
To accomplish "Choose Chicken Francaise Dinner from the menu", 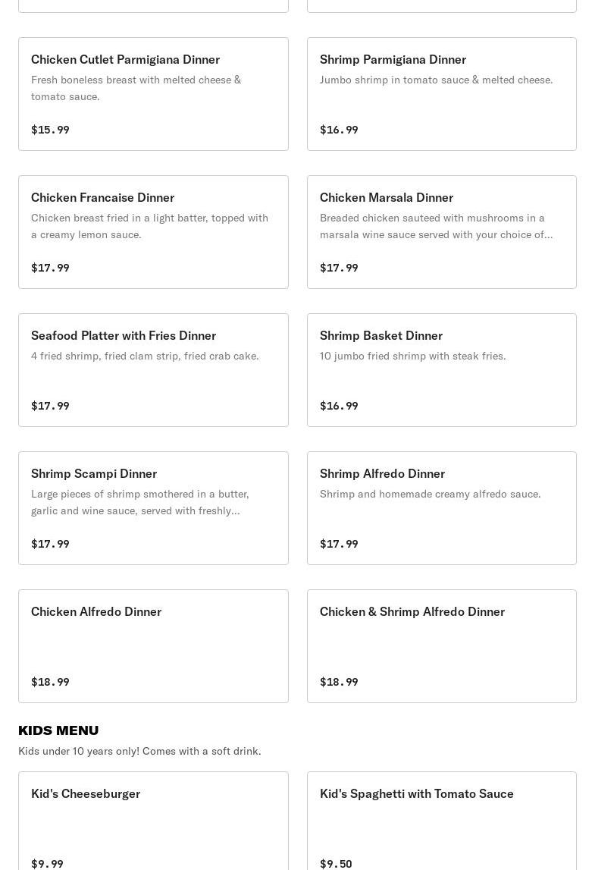I will tap(102, 197).
